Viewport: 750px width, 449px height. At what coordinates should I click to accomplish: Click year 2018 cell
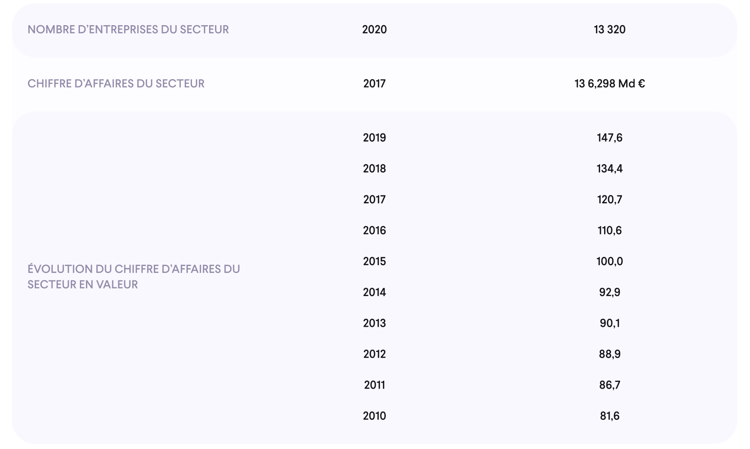375,169
